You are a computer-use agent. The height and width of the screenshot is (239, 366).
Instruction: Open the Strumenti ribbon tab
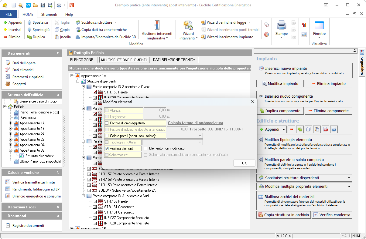49,14
